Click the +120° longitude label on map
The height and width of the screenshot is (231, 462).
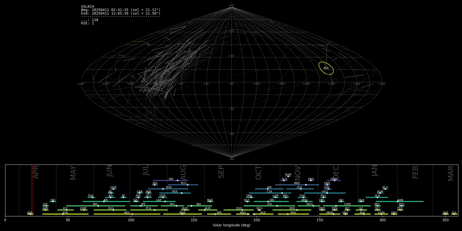131,84
